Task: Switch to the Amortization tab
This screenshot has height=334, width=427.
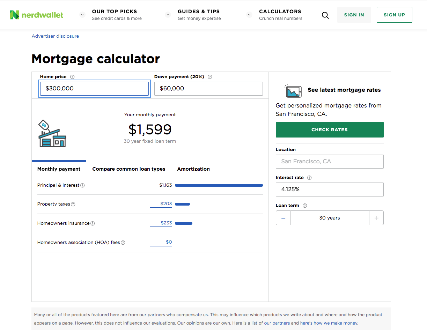Action: tap(193, 169)
